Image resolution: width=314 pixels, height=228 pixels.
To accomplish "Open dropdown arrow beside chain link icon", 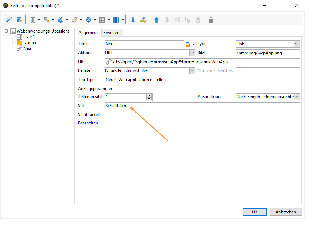I will point(81,20).
